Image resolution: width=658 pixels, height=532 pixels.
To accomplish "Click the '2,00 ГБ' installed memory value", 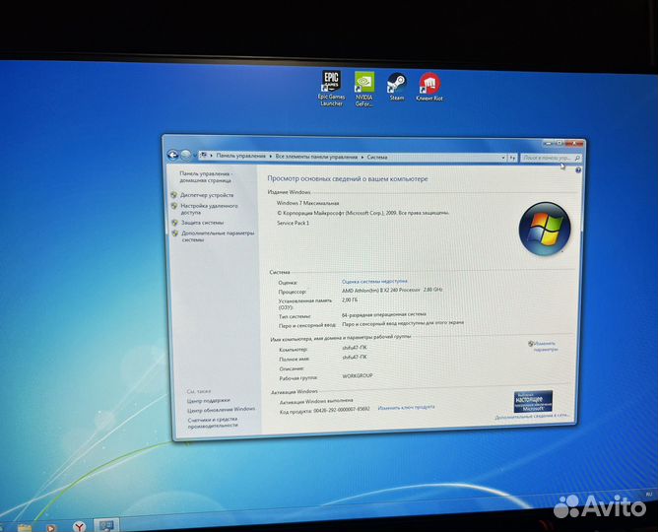I will click(x=350, y=299).
